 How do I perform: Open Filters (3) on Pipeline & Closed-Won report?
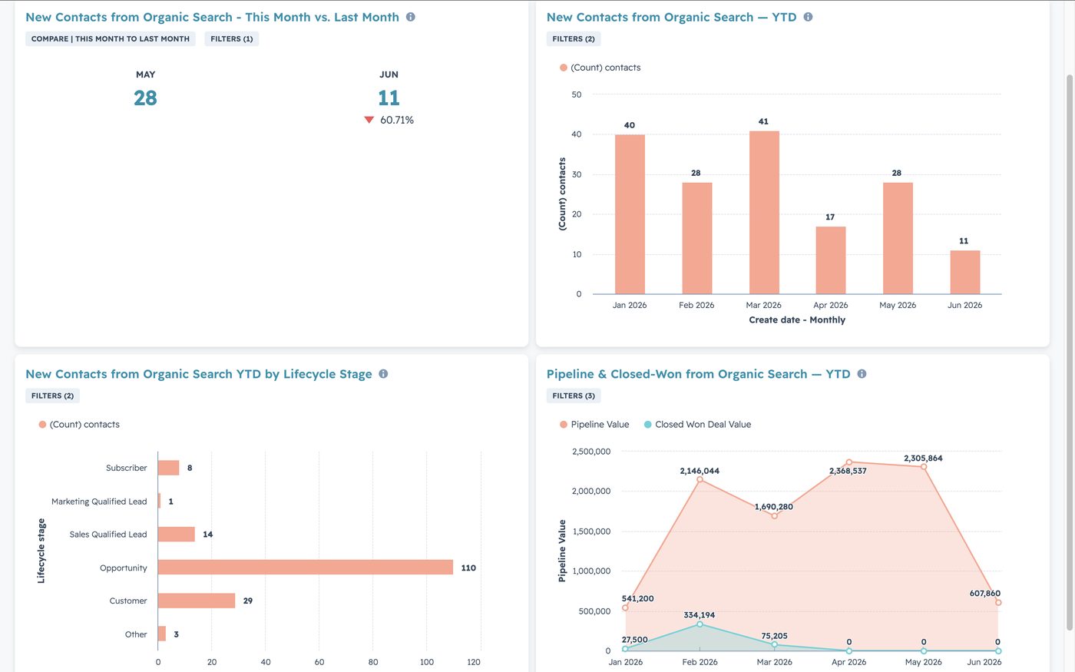[x=574, y=396]
